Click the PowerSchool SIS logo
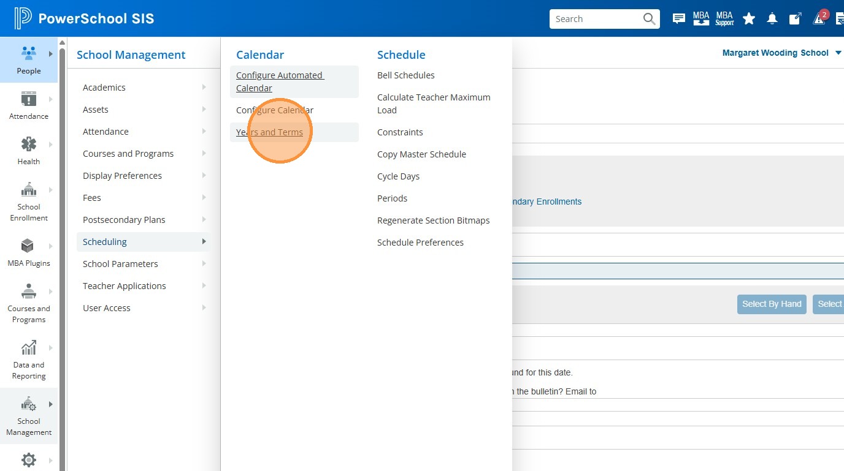 click(85, 18)
